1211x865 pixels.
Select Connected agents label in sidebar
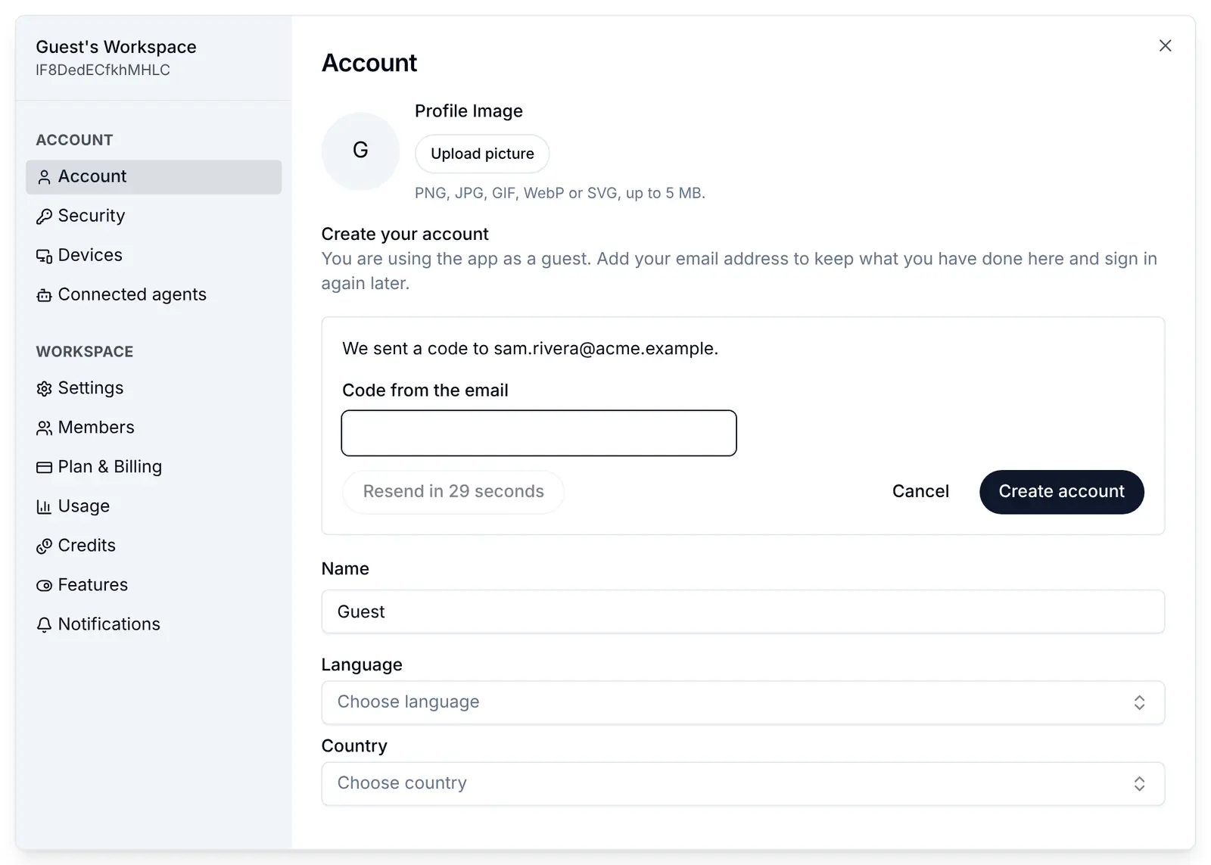point(132,294)
